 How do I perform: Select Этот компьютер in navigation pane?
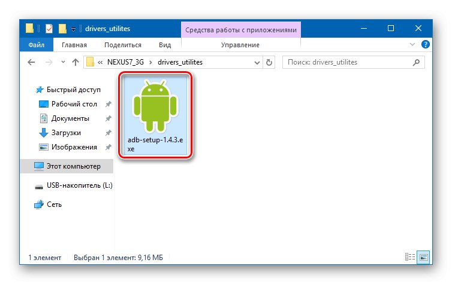67,166
